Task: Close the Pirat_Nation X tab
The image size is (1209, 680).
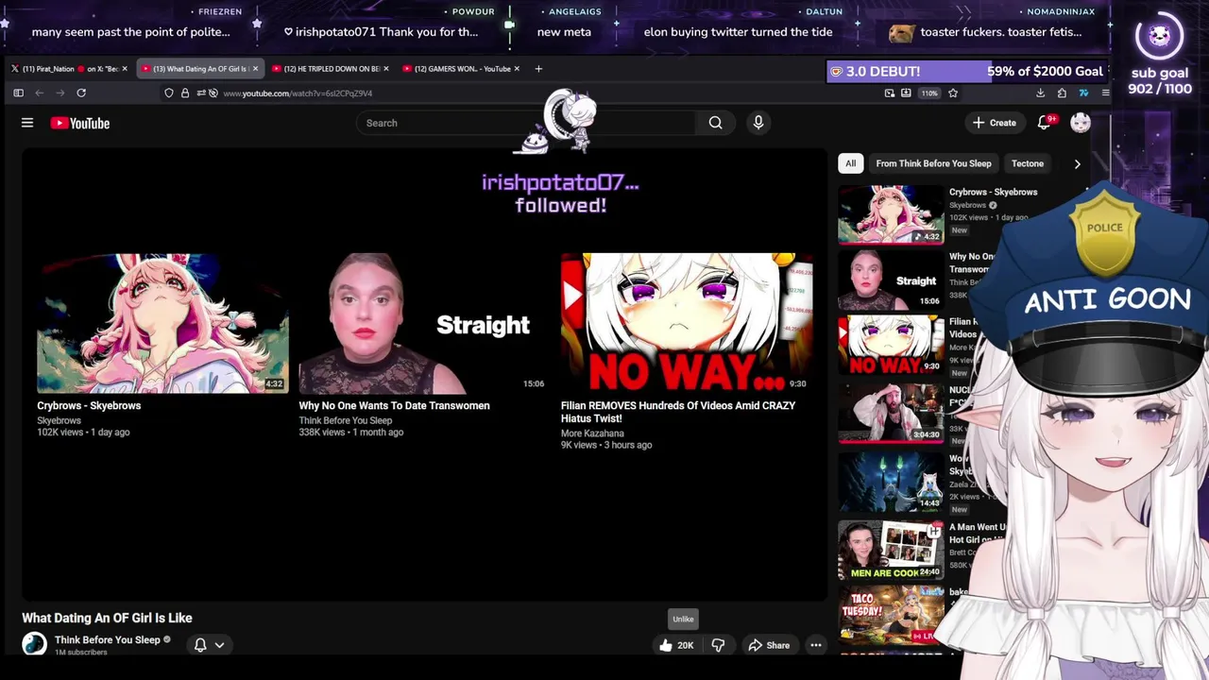Action: [124, 68]
